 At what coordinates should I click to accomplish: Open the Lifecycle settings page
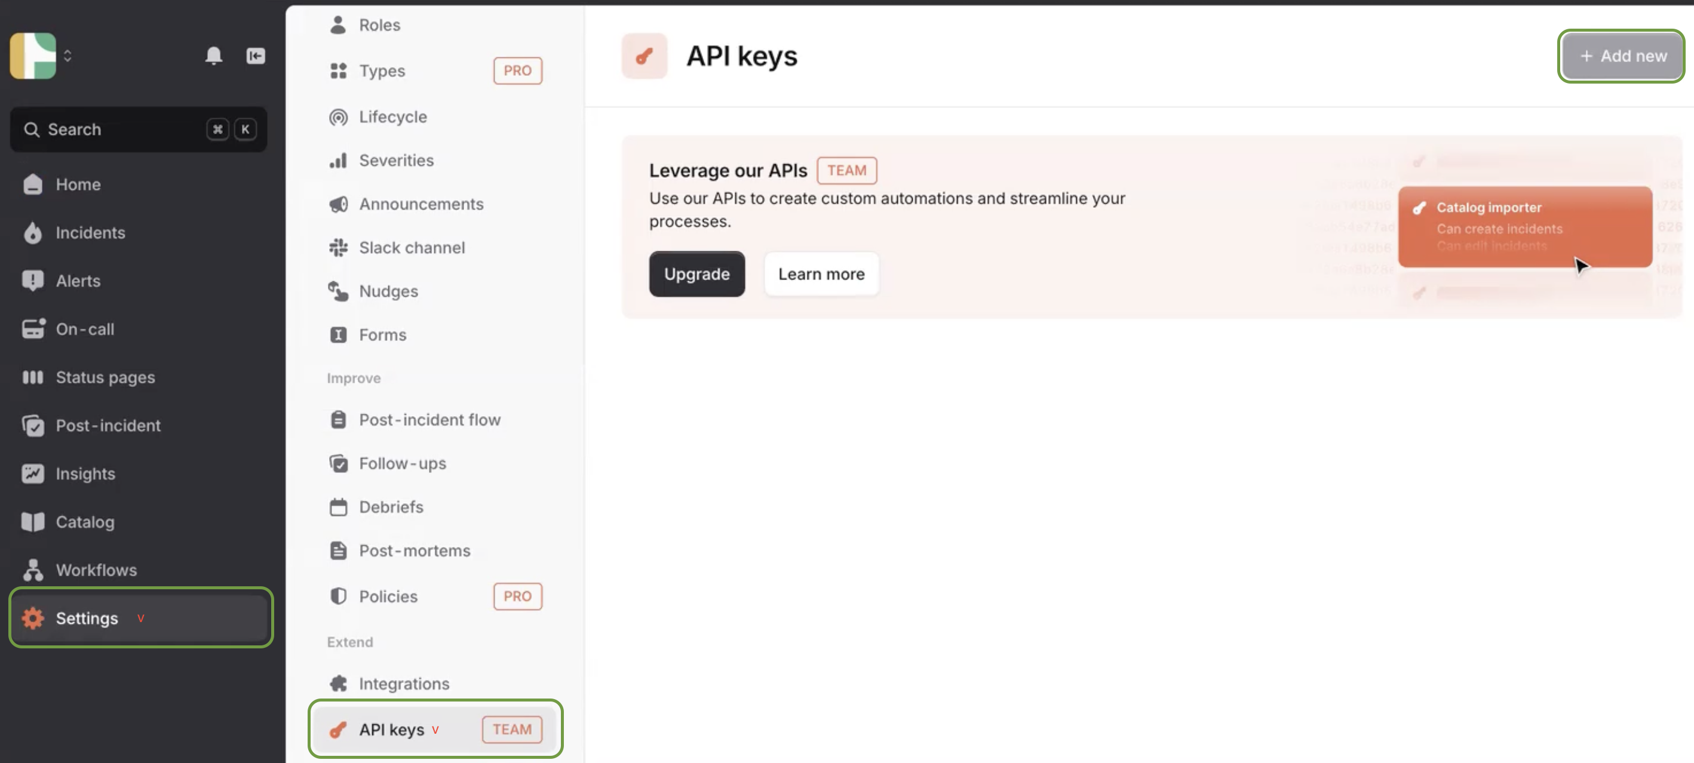[x=392, y=117]
